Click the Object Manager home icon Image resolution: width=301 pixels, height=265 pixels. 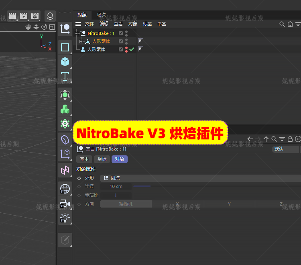(x=290, y=24)
